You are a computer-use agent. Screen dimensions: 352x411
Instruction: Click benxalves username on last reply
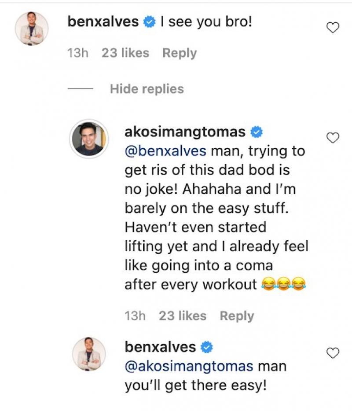click(x=160, y=347)
